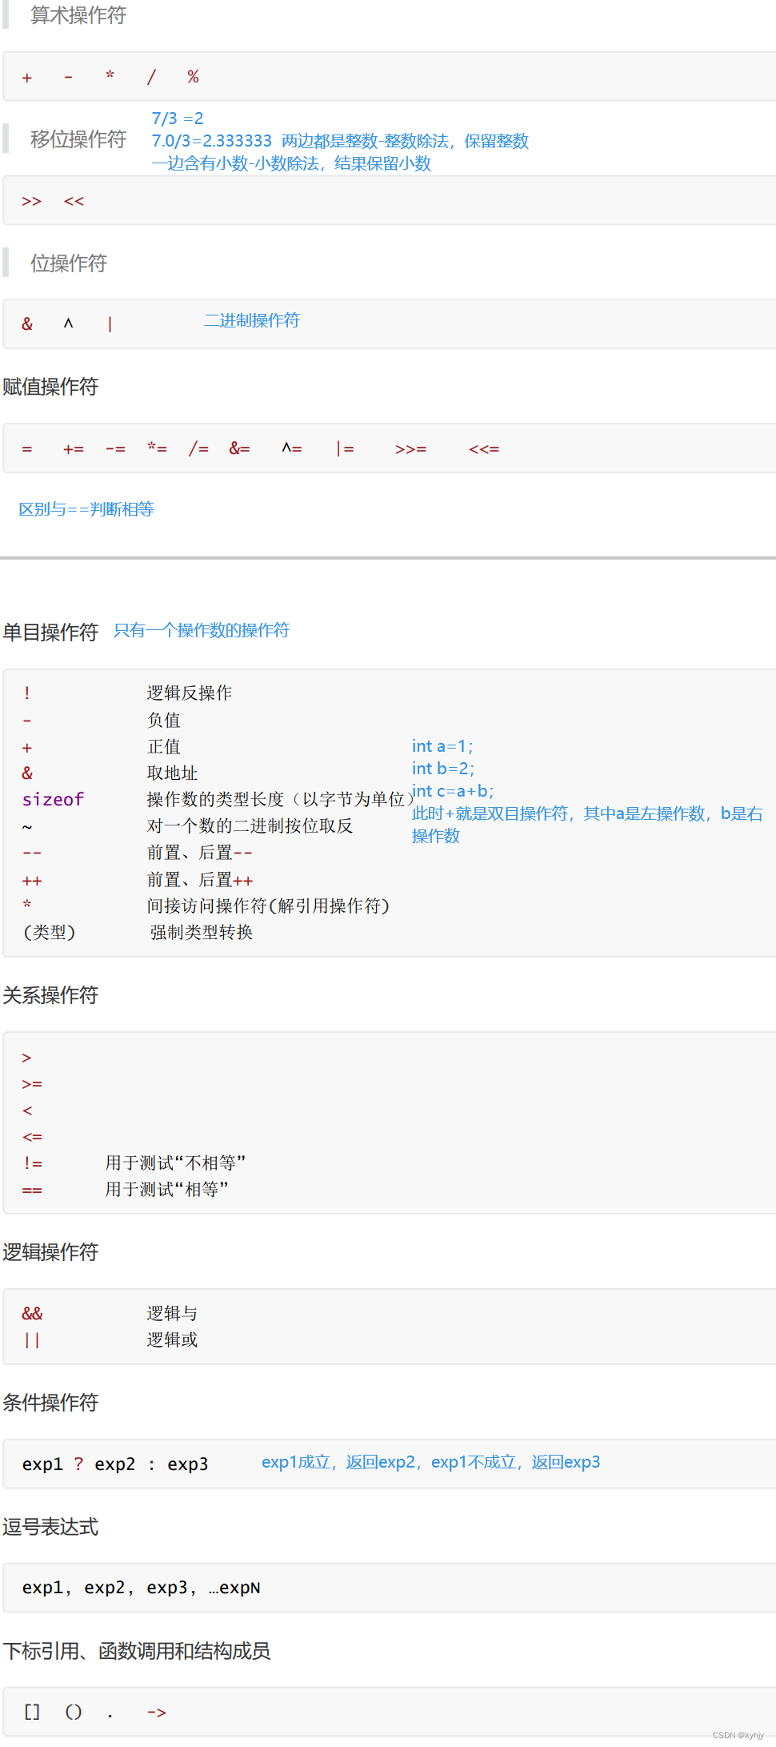This screenshot has height=1747, width=776.
Task: Click the heading 逻辑操作符
Action: (x=50, y=1252)
